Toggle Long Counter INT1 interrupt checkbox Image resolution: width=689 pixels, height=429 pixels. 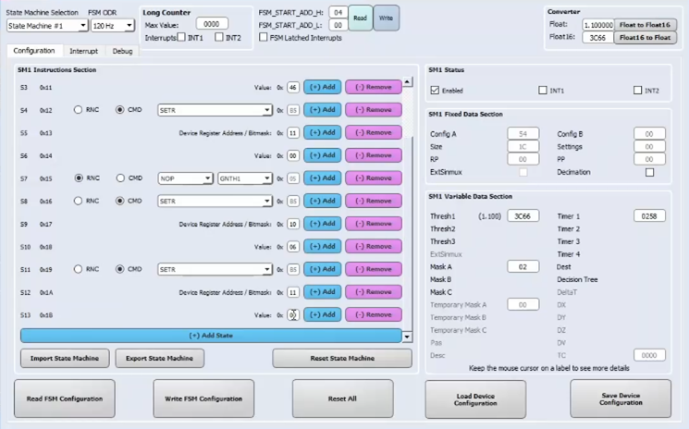click(x=181, y=38)
